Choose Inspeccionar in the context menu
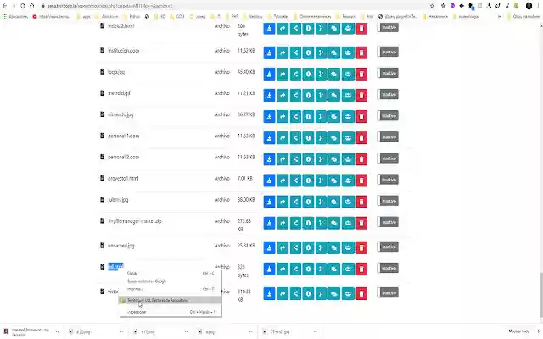This screenshot has width=543, height=339. coord(171,312)
